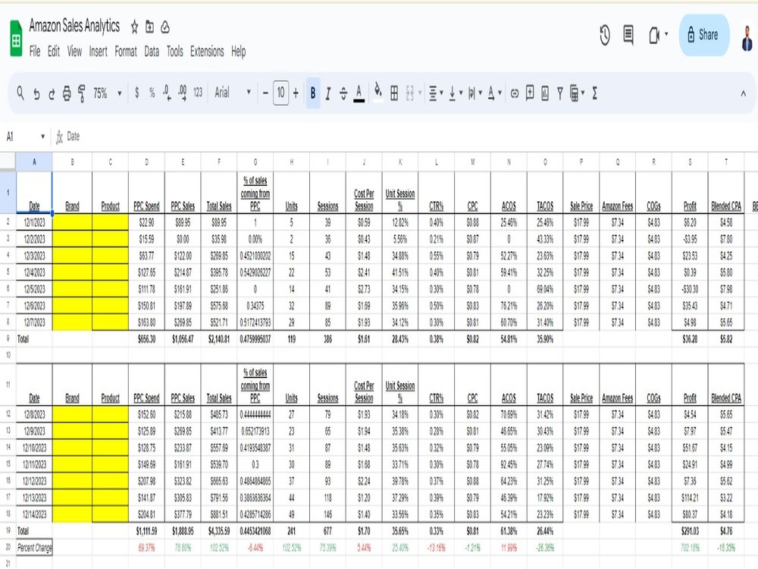Create a filter
758x569 pixels.
click(560, 93)
